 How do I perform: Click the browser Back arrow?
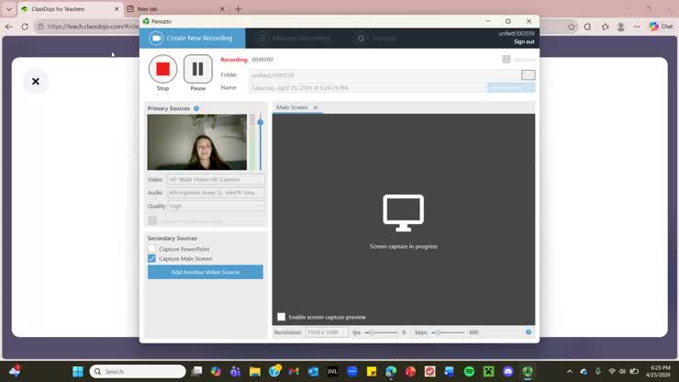click(x=8, y=27)
